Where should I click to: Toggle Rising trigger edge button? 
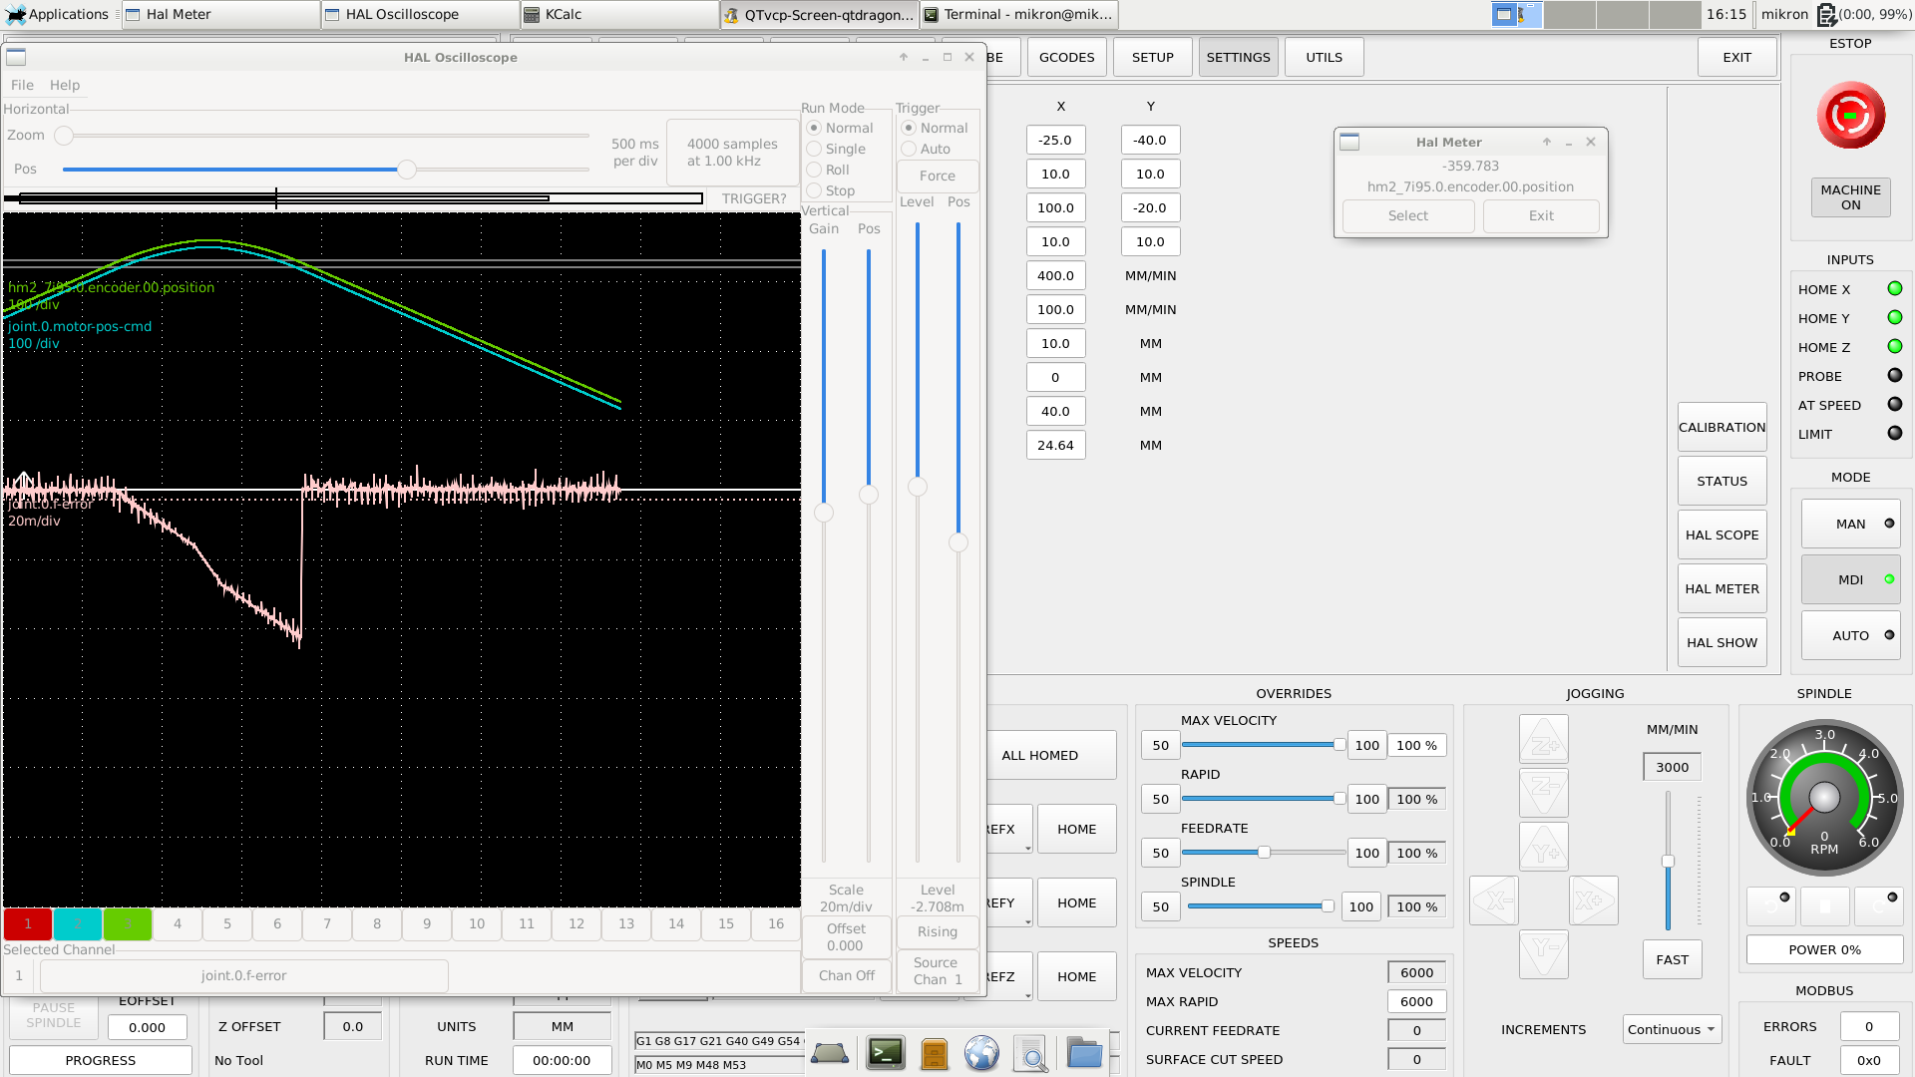point(937,931)
